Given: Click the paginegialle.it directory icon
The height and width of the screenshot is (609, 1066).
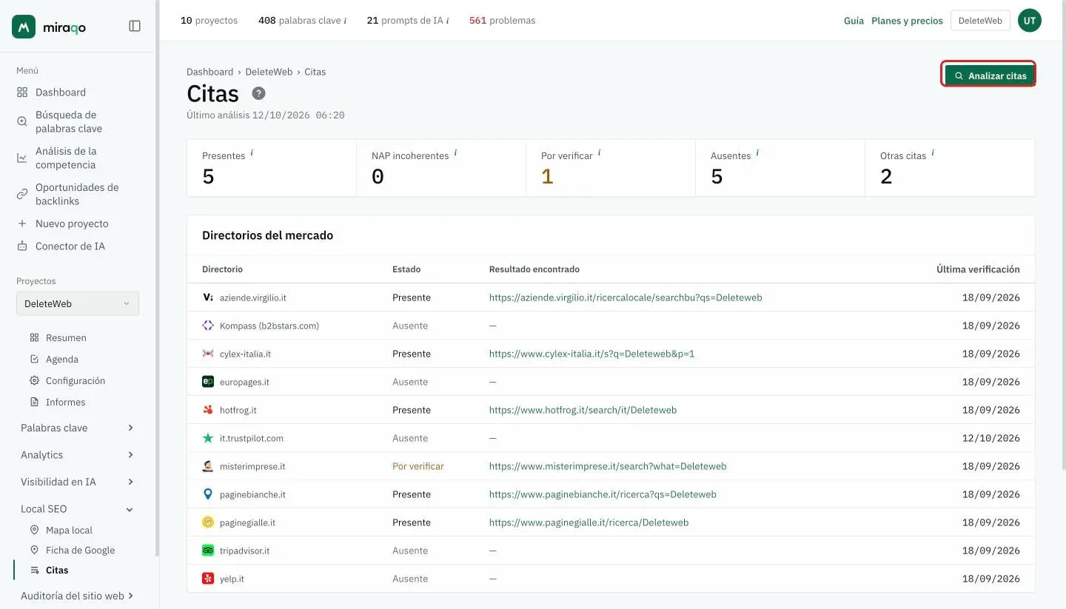Looking at the screenshot, I should 208,522.
